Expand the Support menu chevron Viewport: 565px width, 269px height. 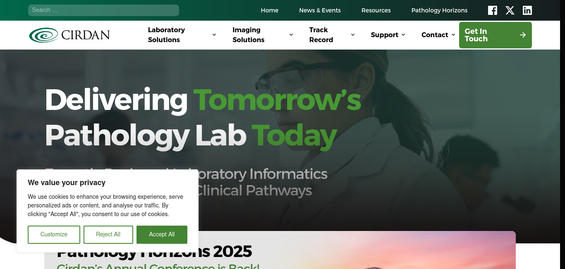[x=403, y=35]
